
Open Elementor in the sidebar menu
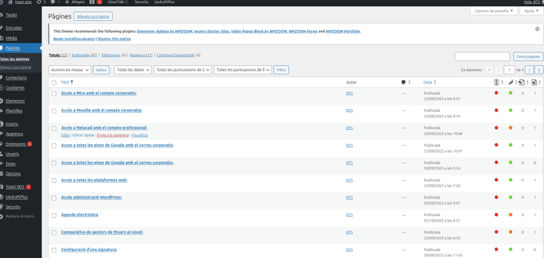(15, 101)
